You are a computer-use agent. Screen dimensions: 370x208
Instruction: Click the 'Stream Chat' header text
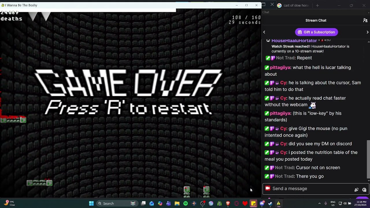click(316, 21)
